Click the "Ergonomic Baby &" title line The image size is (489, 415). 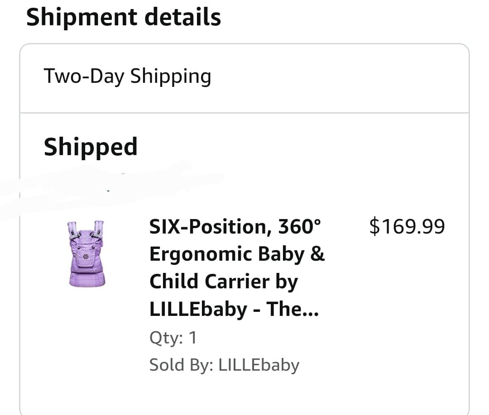(237, 254)
